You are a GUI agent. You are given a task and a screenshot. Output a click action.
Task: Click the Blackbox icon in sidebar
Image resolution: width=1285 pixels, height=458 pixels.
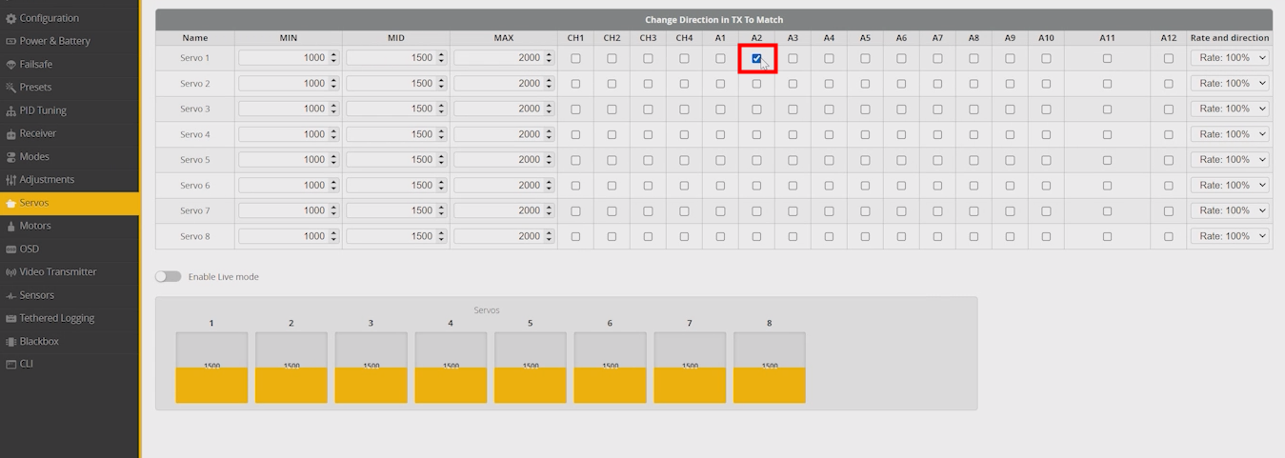11,341
